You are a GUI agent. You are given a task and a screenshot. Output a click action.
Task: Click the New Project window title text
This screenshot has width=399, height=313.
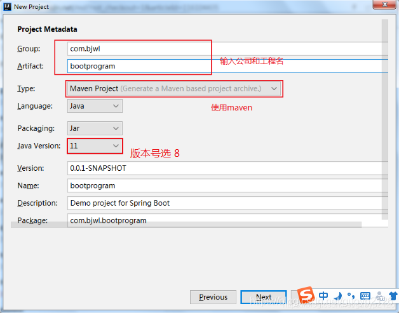click(x=31, y=7)
